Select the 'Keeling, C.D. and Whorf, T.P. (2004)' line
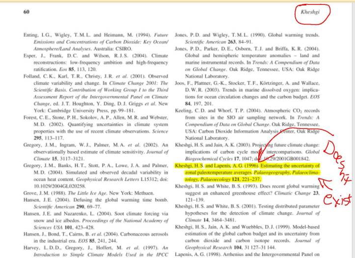This screenshot has height=258, width=355. (x=247, y=110)
